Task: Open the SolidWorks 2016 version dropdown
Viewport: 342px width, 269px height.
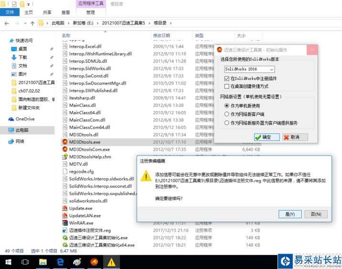Action: (249, 69)
